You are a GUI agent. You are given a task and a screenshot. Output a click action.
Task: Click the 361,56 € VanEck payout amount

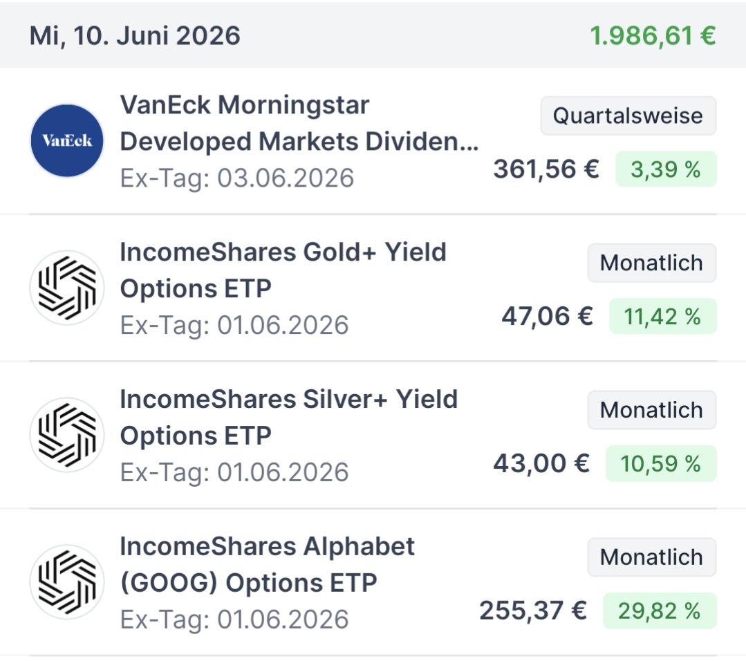(x=546, y=169)
